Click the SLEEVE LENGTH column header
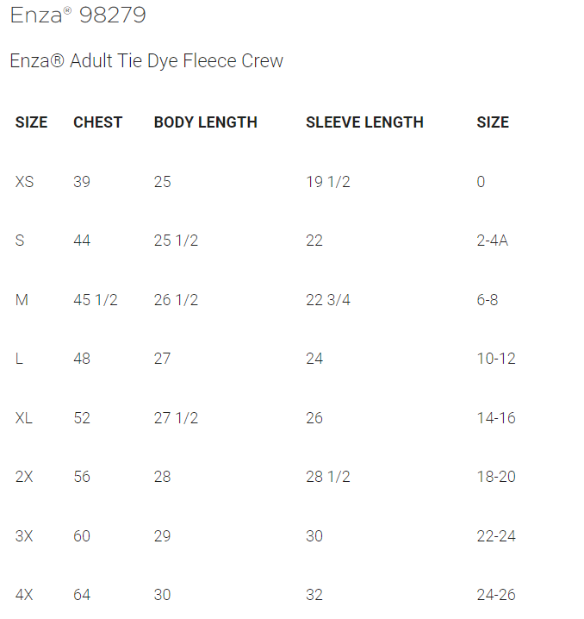 [364, 122]
